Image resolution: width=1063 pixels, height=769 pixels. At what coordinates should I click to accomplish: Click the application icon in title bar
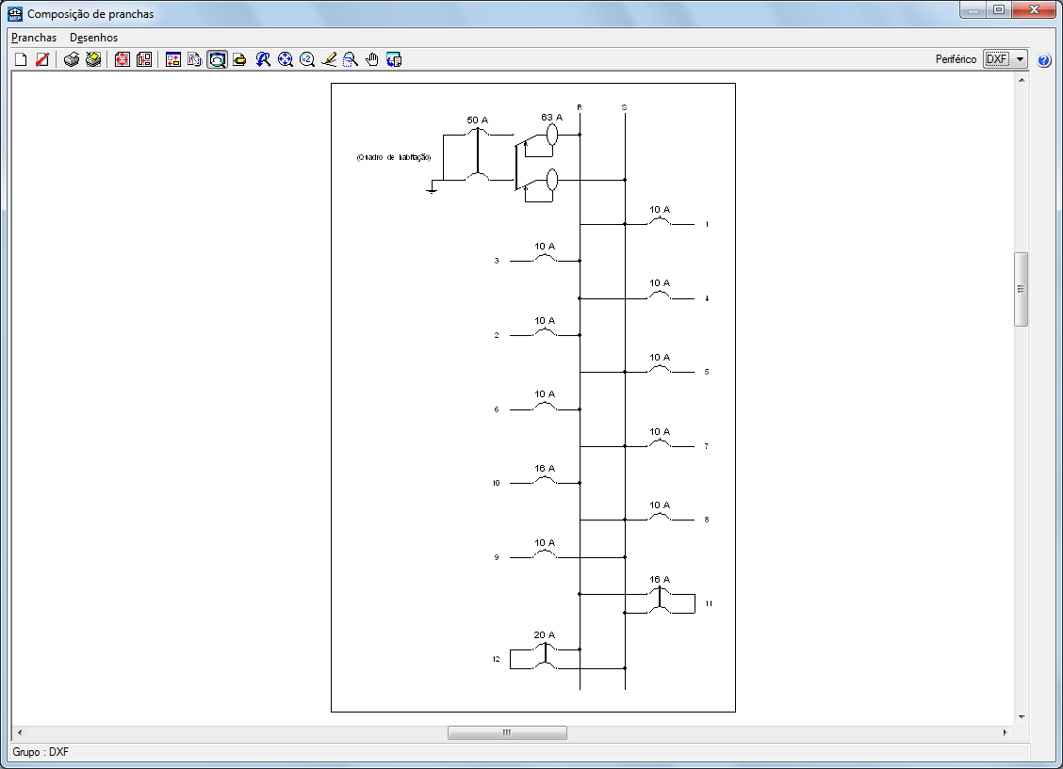point(15,13)
